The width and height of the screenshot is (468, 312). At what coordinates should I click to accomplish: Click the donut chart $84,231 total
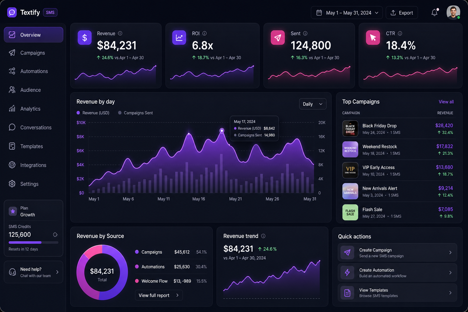tap(102, 271)
